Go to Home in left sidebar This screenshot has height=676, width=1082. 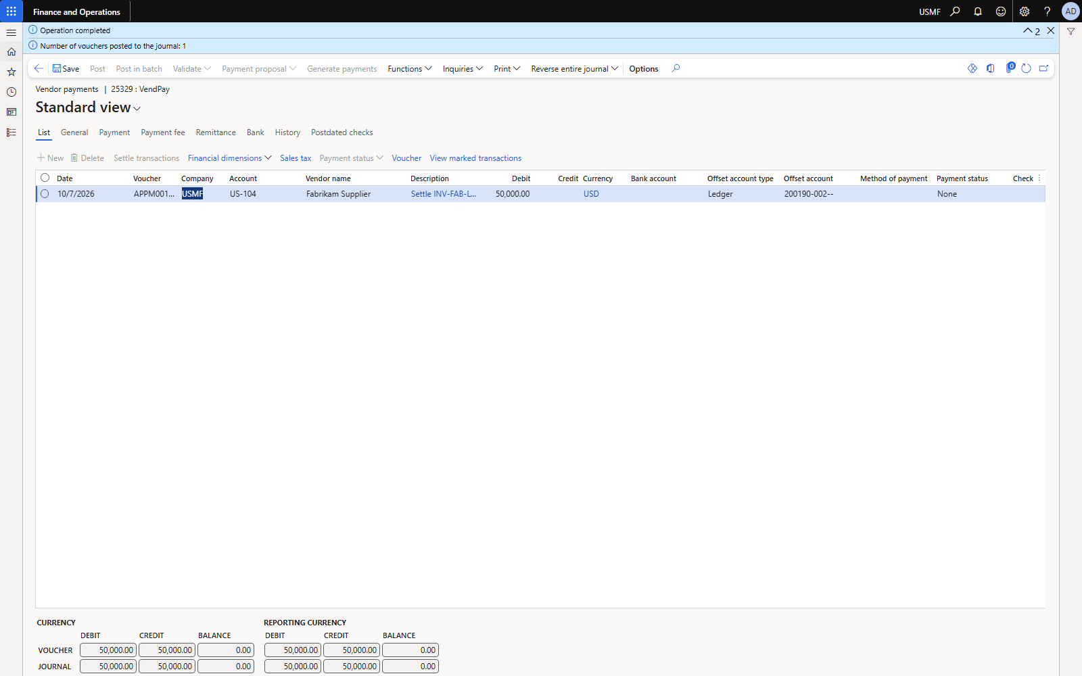(x=11, y=52)
